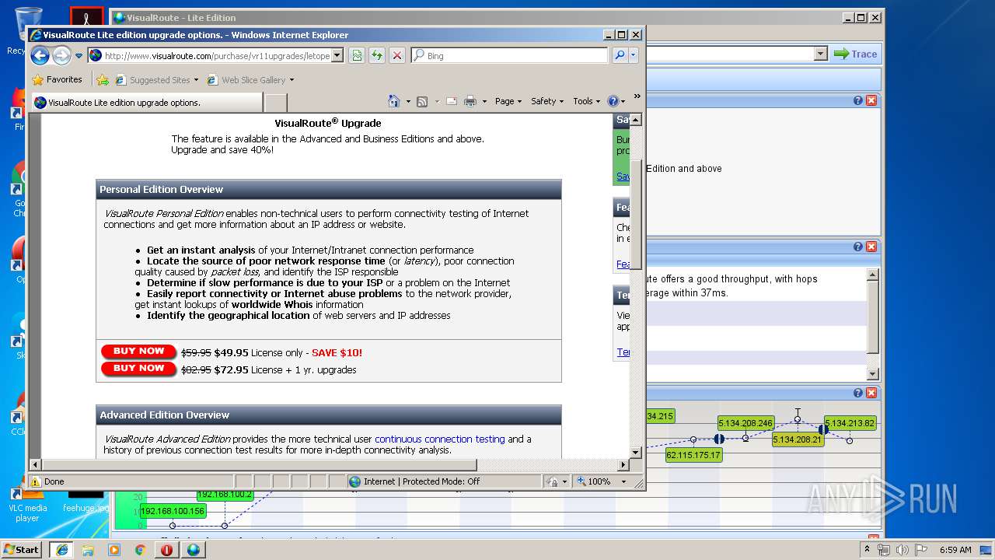Select the 5.134.208.246 hop label
The width and height of the screenshot is (995, 560).
click(x=745, y=423)
